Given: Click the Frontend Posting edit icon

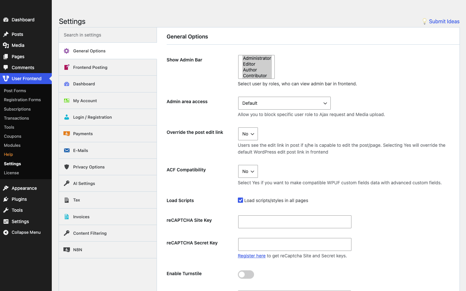Looking at the screenshot, I should (67, 67).
